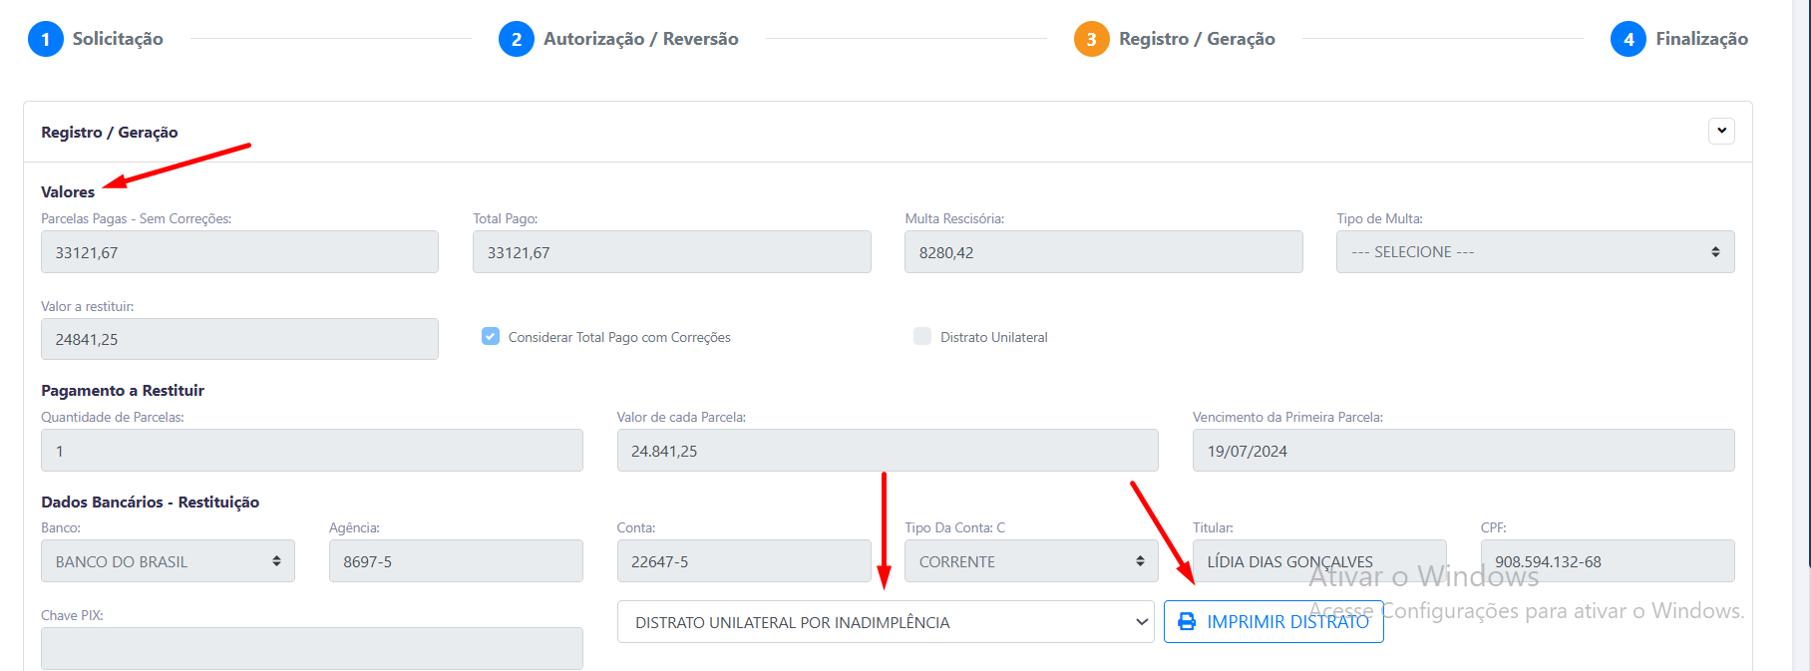Click the step 4 circle icon for Finalização
The height and width of the screenshot is (671, 1811).
[1629, 39]
